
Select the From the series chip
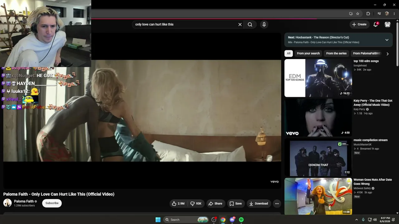(x=336, y=54)
